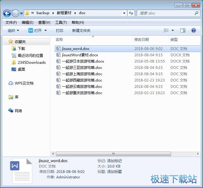Click the 教程素材 breadcrumb segment
Image resolution: width=203 pixels, height=188 pixels.
click(64, 13)
